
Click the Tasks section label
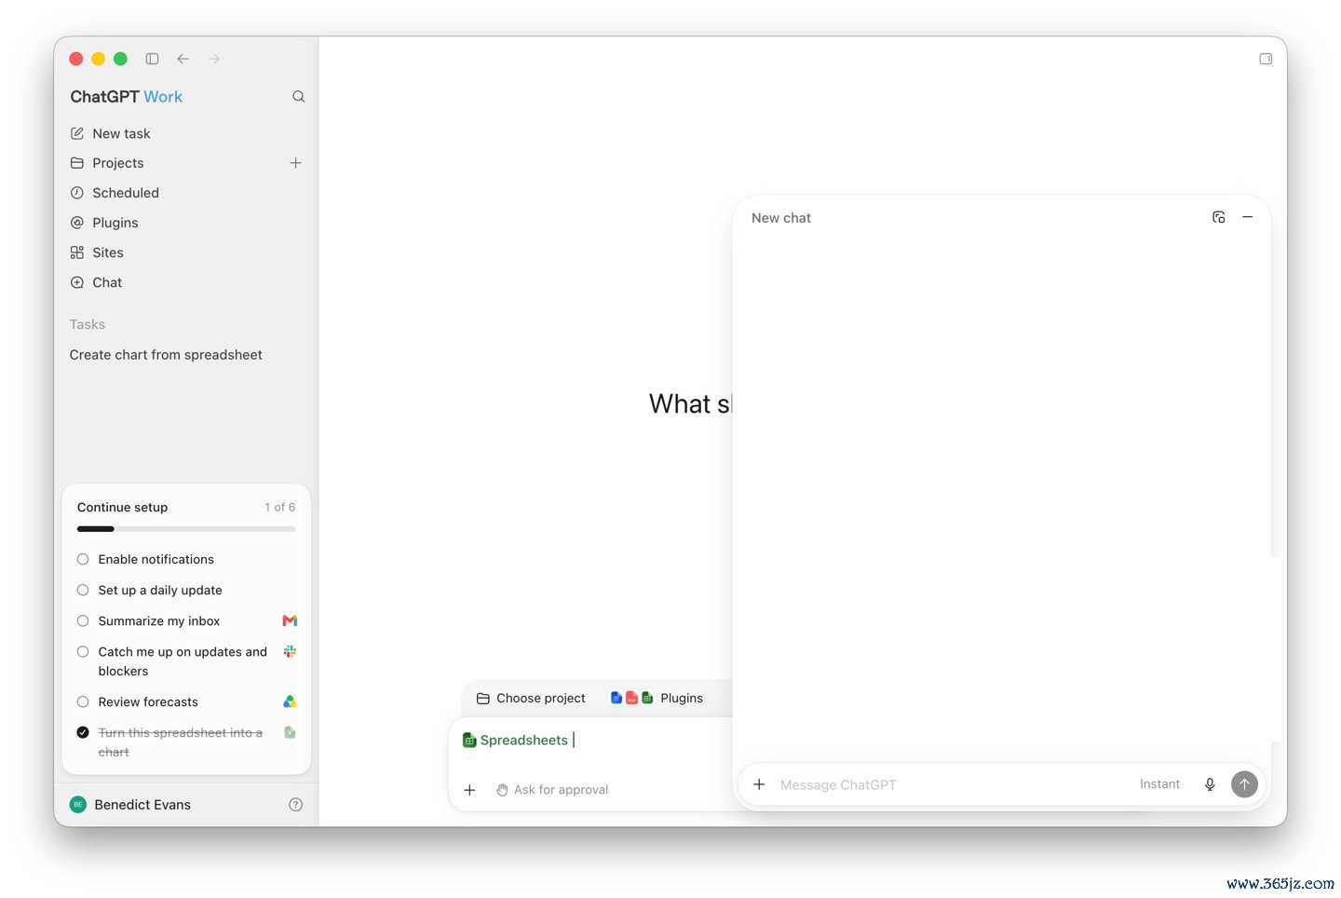[88, 324]
